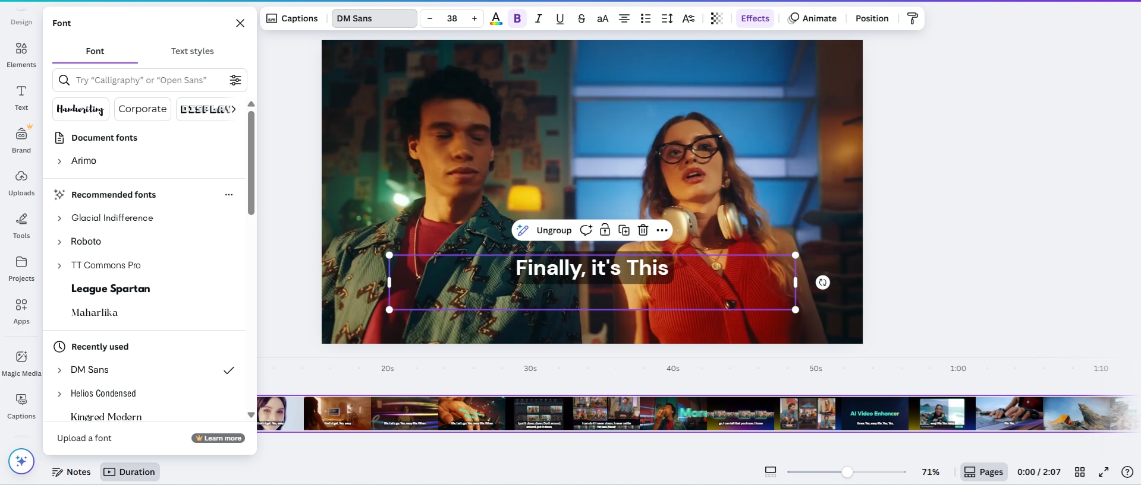1141x485 pixels.
Task: Toggle strikethrough formatting
Action: tap(581, 18)
